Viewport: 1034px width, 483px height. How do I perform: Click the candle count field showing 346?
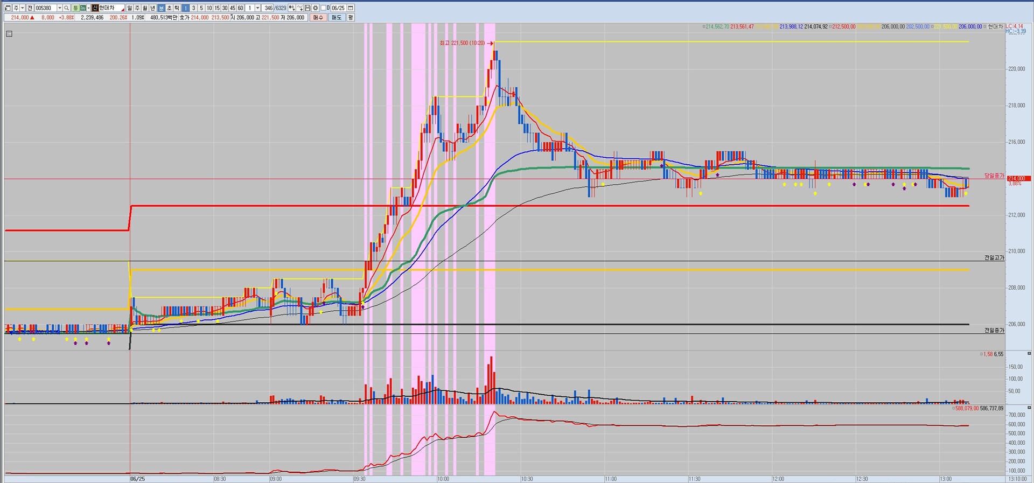[x=268, y=8]
